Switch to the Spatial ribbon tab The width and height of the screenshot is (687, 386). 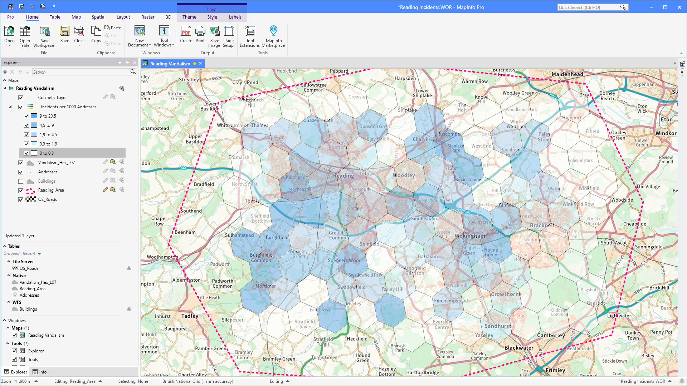(x=98, y=17)
